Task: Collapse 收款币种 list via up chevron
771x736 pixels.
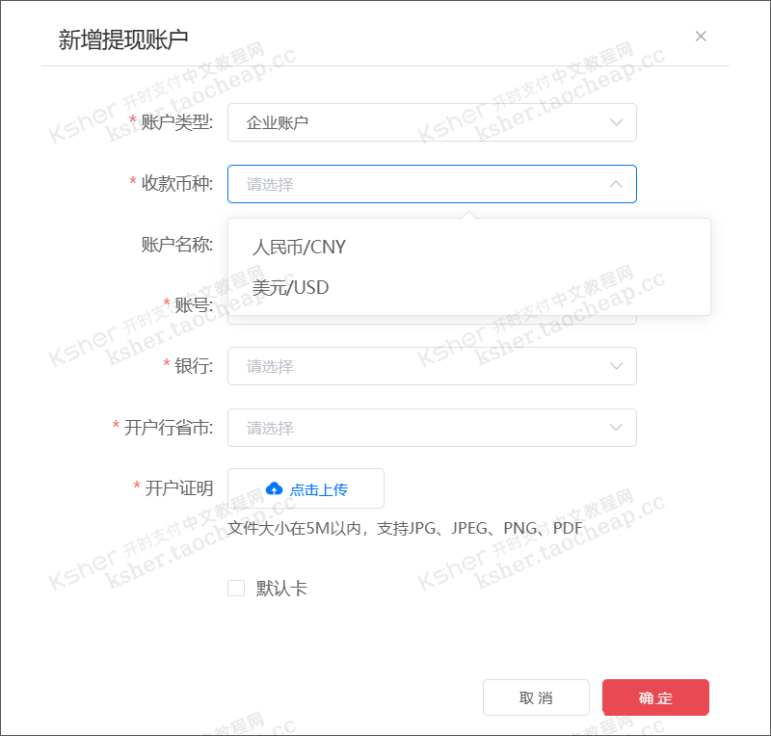Action: [x=616, y=184]
